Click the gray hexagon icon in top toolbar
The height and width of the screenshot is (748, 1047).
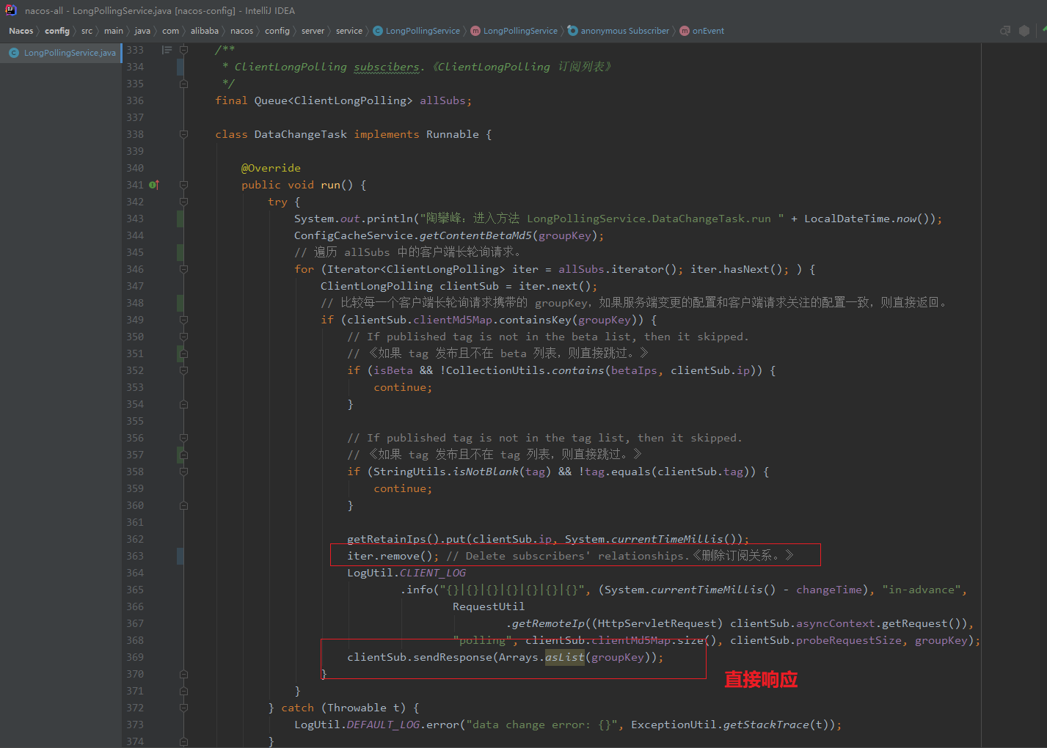tap(1024, 31)
